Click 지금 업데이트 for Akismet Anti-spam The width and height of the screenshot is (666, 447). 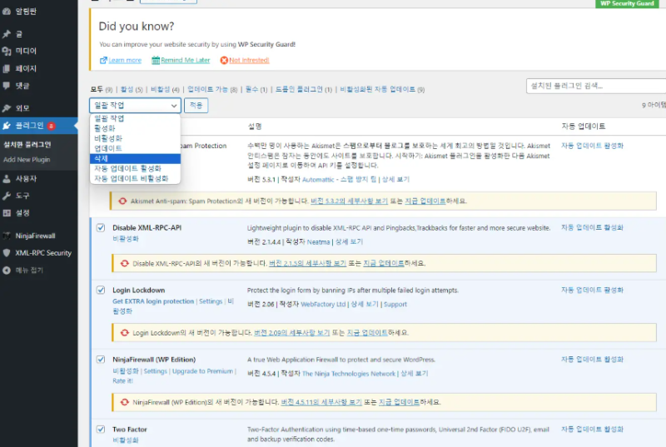click(425, 201)
